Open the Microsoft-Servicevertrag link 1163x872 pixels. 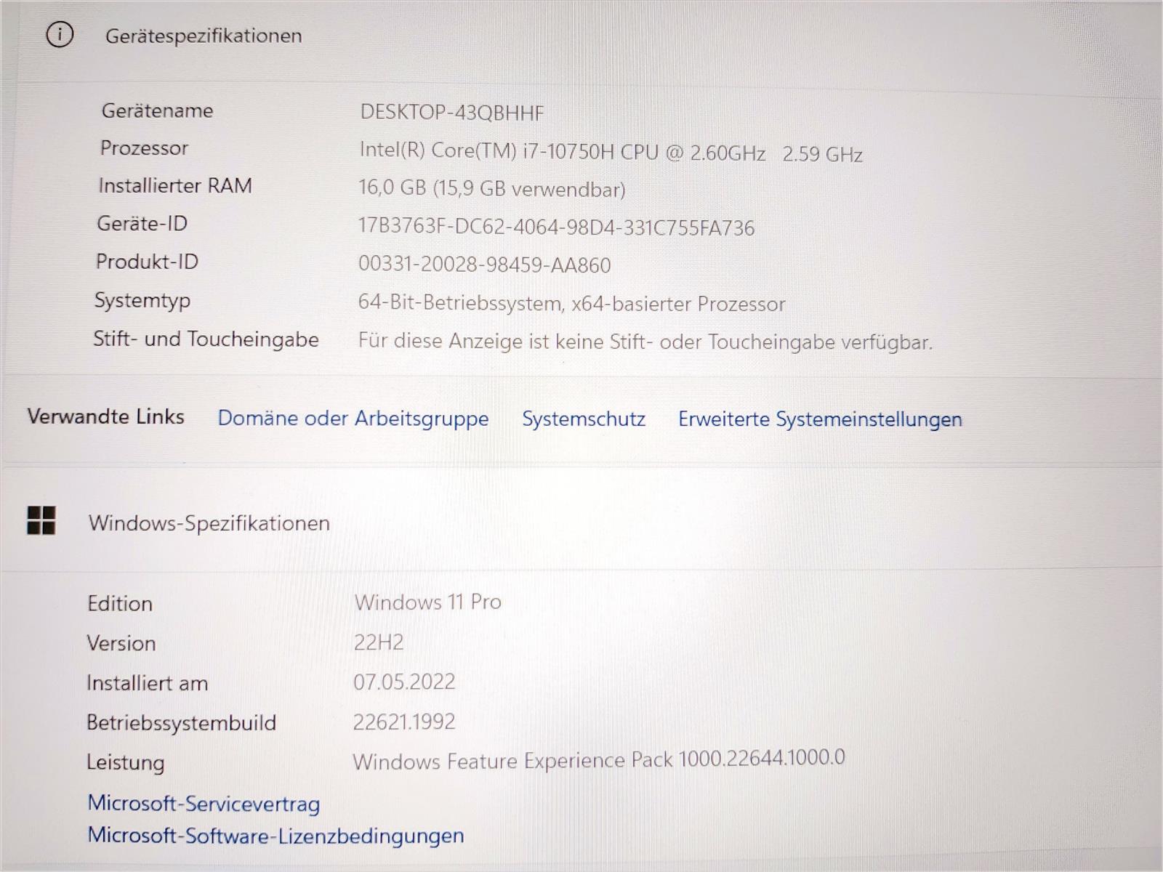point(204,803)
